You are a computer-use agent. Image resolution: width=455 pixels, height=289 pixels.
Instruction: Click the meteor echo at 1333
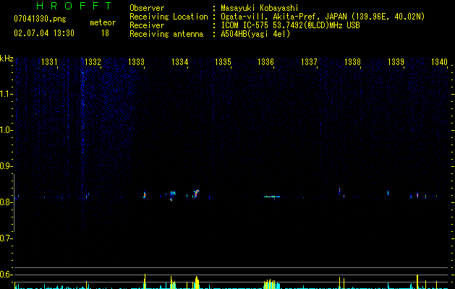[x=145, y=195]
